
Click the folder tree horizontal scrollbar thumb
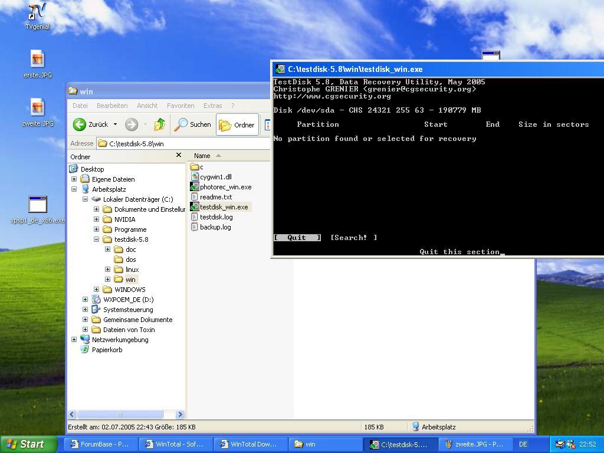coord(120,415)
